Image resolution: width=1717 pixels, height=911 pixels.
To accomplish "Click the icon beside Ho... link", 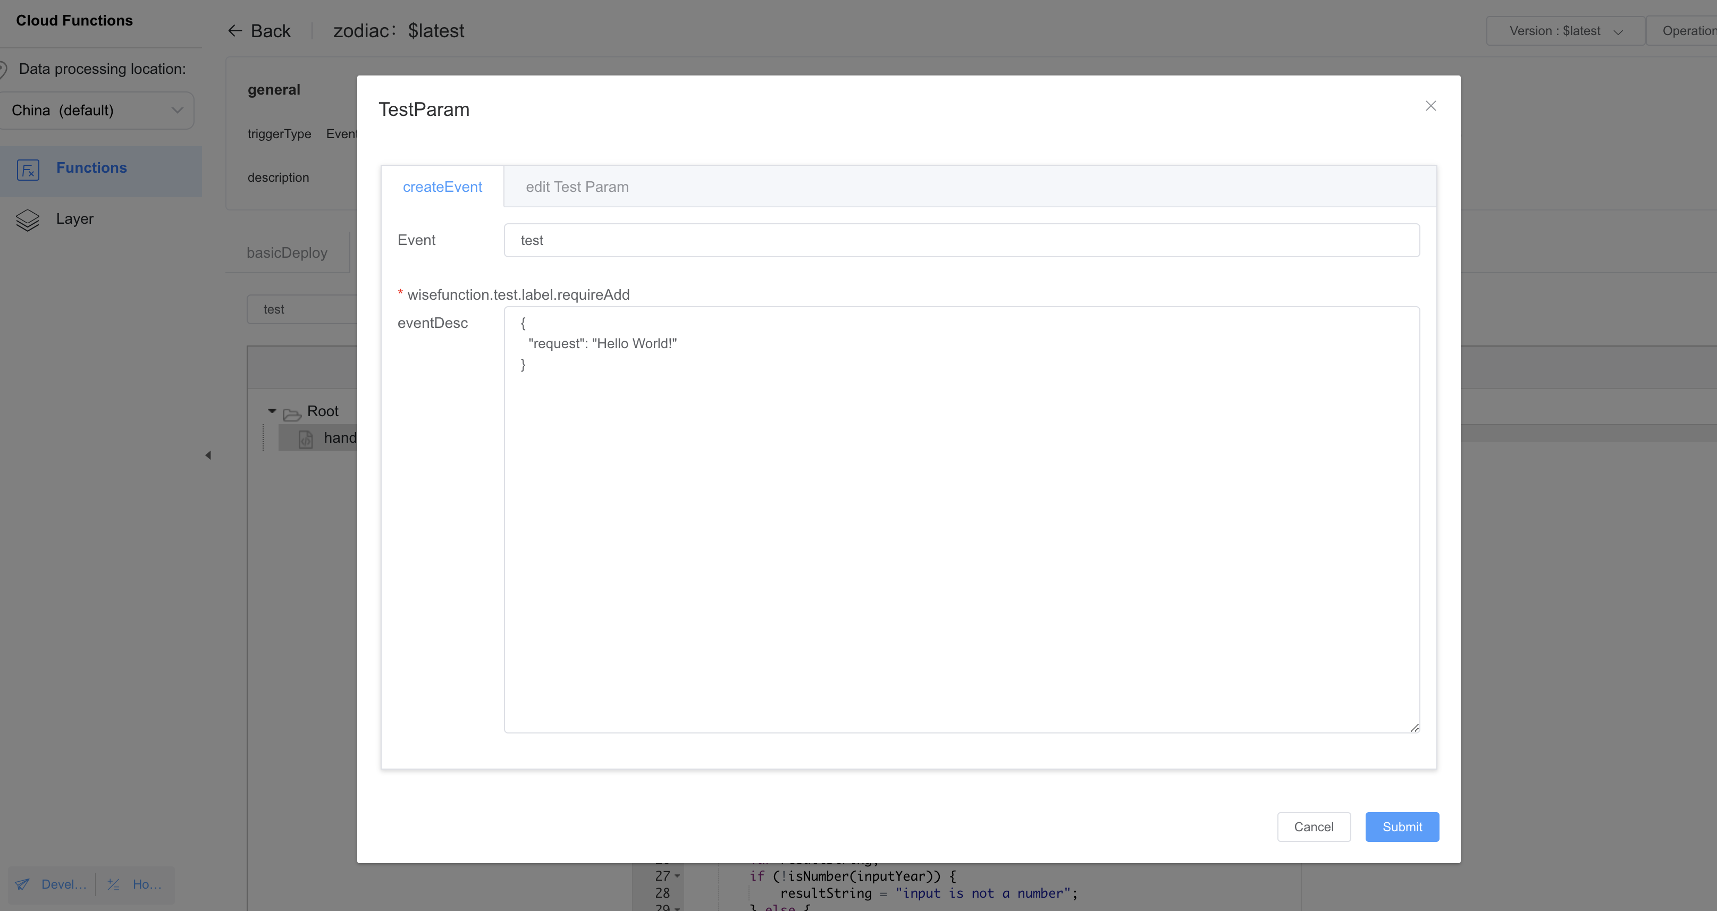I will [x=113, y=884].
